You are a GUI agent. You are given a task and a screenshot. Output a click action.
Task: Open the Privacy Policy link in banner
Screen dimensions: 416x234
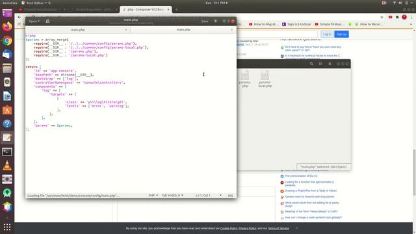pos(247,228)
